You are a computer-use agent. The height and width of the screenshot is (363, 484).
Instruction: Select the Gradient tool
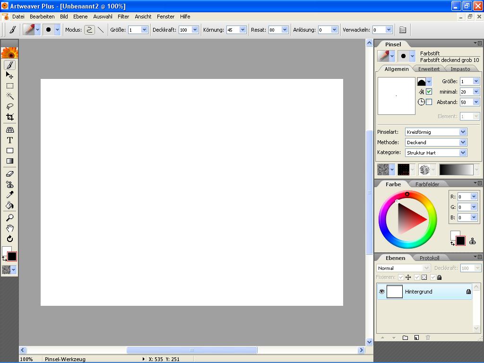pos(10,161)
